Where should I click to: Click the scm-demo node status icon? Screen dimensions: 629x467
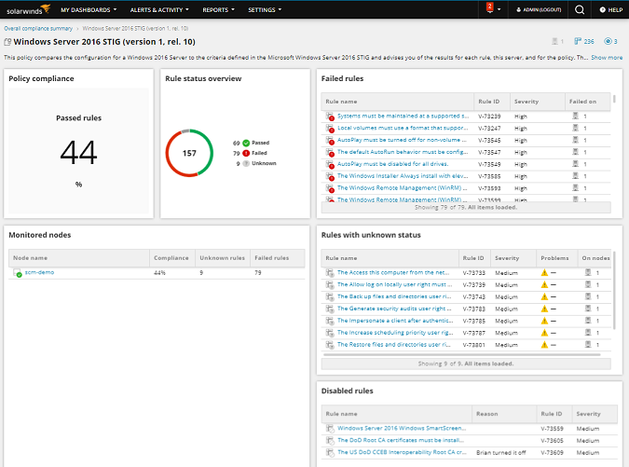click(x=18, y=273)
